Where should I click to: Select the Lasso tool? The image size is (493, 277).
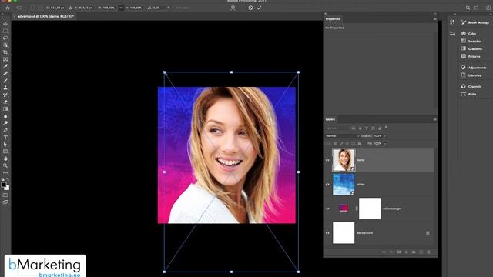click(5, 38)
